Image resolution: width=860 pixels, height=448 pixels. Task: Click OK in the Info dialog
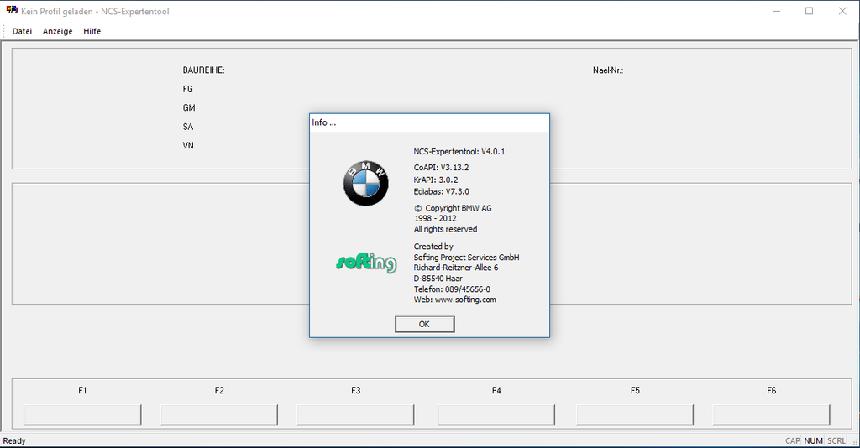click(x=424, y=324)
